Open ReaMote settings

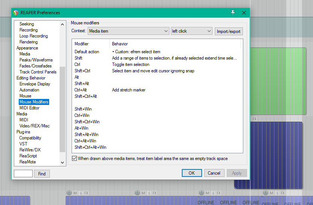pyautogui.click(x=27, y=162)
